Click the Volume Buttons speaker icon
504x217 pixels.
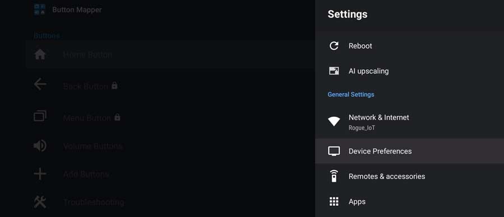[40, 146]
